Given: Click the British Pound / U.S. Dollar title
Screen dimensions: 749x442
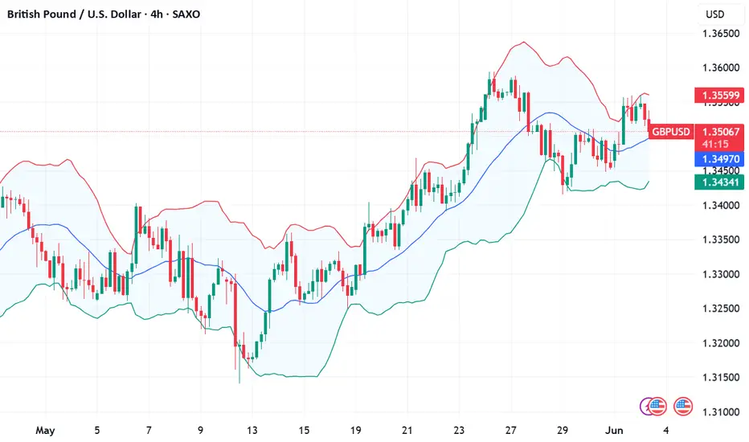Looking at the screenshot, I should tap(74, 14).
